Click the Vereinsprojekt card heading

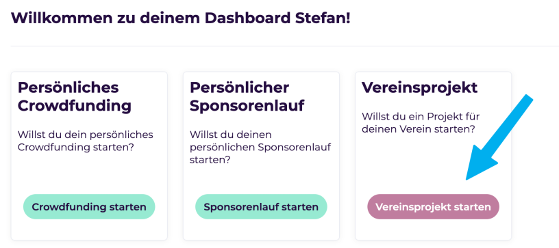(x=420, y=87)
